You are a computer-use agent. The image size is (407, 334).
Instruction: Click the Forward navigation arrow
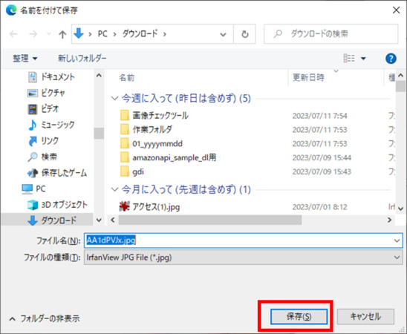click(x=33, y=34)
